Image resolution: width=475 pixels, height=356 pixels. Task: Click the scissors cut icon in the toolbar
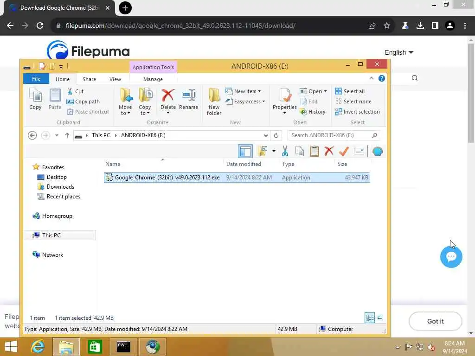click(285, 151)
